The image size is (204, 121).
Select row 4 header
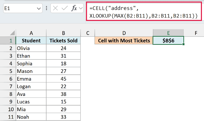8,64
